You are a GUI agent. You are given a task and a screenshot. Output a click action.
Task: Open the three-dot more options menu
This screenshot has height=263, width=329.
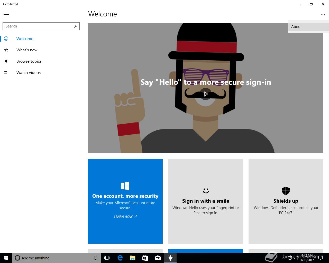coord(323,15)
